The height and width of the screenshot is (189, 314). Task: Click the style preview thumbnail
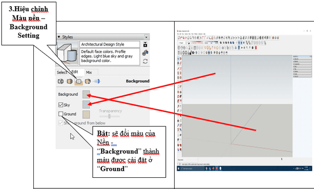[67, 53]
